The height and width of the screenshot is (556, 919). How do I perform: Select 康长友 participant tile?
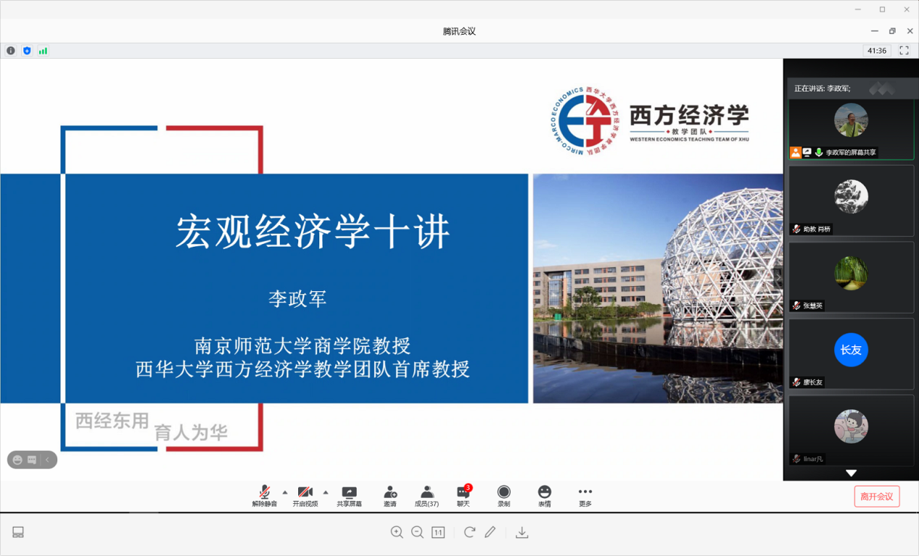coord(851,353)
